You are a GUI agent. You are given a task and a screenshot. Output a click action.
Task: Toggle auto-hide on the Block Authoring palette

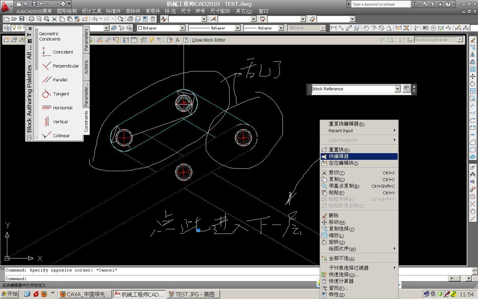click(30, 35)
